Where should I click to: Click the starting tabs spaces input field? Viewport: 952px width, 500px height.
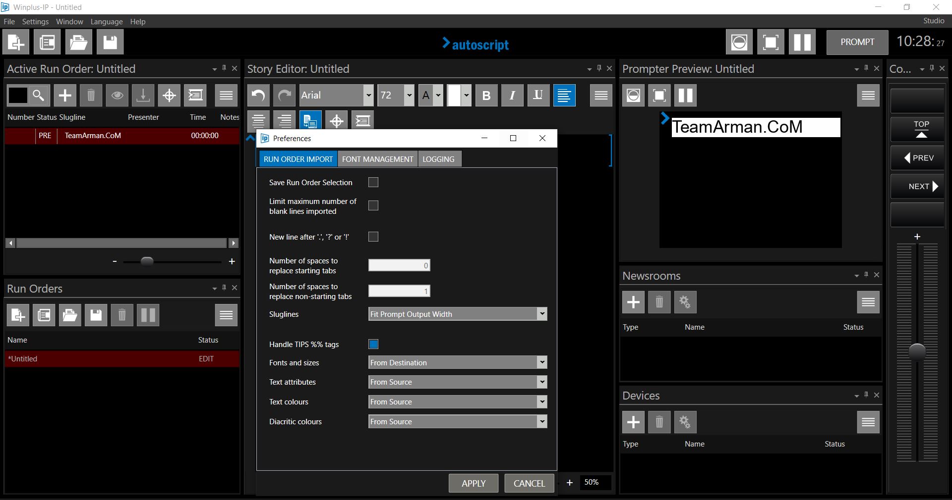pyautogui.click(x=399, y=265)
